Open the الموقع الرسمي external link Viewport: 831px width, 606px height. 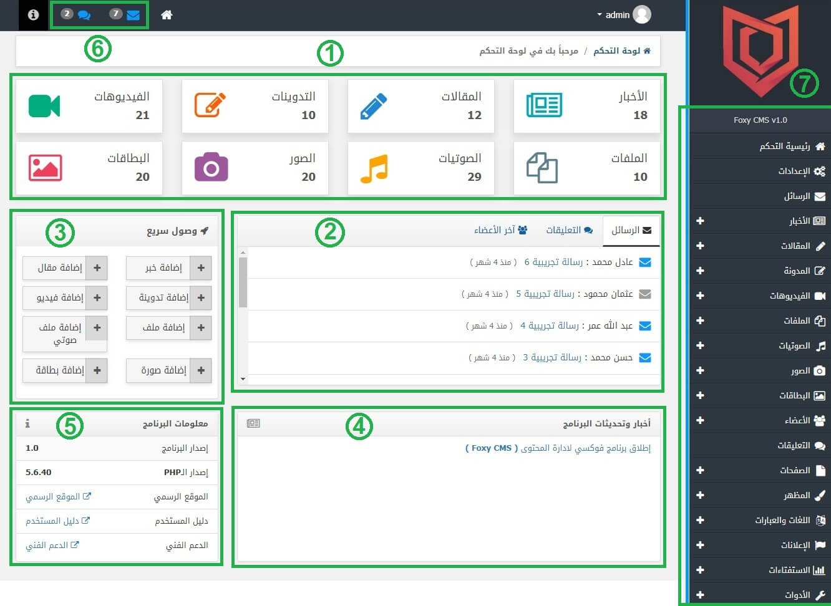(58, 496)
